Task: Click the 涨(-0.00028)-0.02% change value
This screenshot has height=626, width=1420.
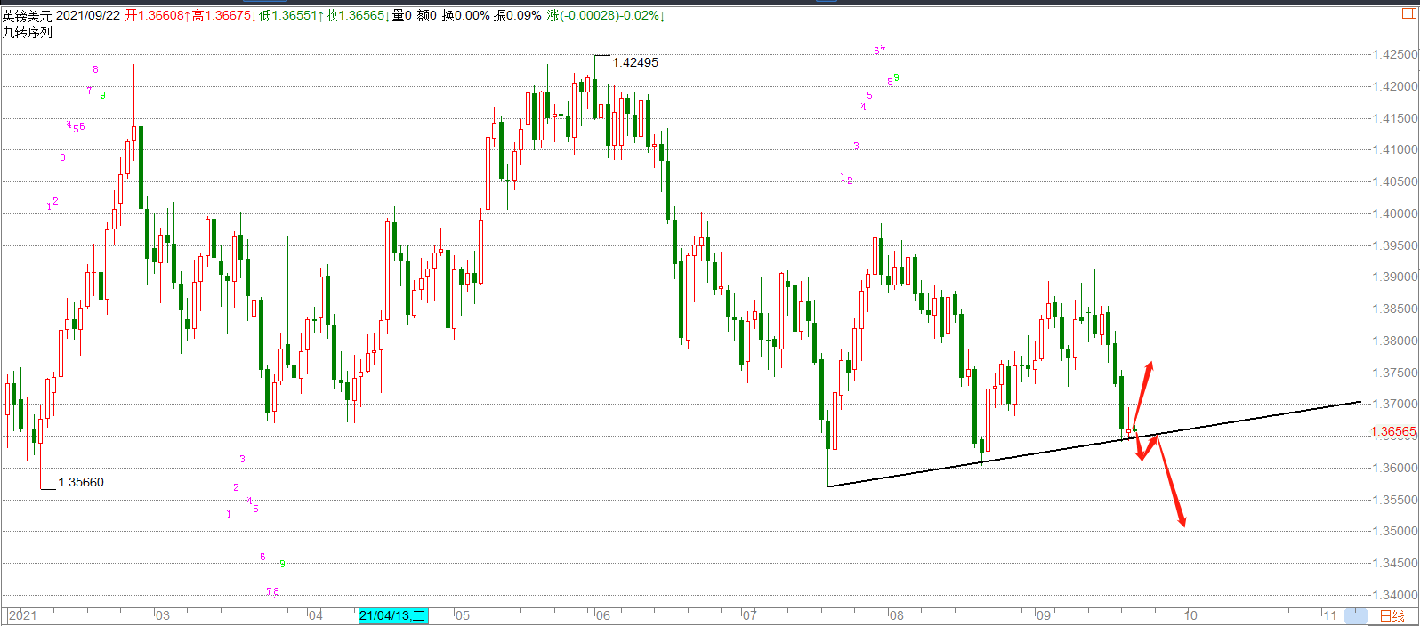Action: pyautogui.click(x=606, y=16)
